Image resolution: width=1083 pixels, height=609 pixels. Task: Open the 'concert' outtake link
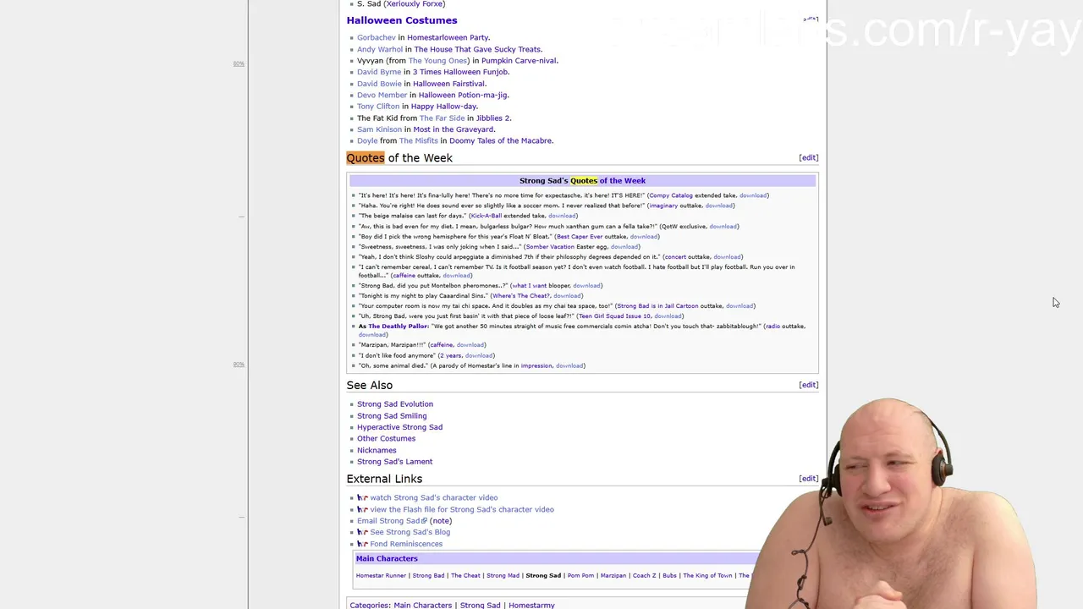point(675,257)
